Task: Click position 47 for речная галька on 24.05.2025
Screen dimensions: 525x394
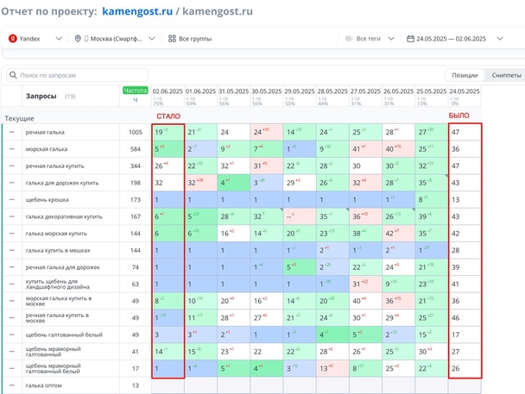Action: (x=465, y=132)
